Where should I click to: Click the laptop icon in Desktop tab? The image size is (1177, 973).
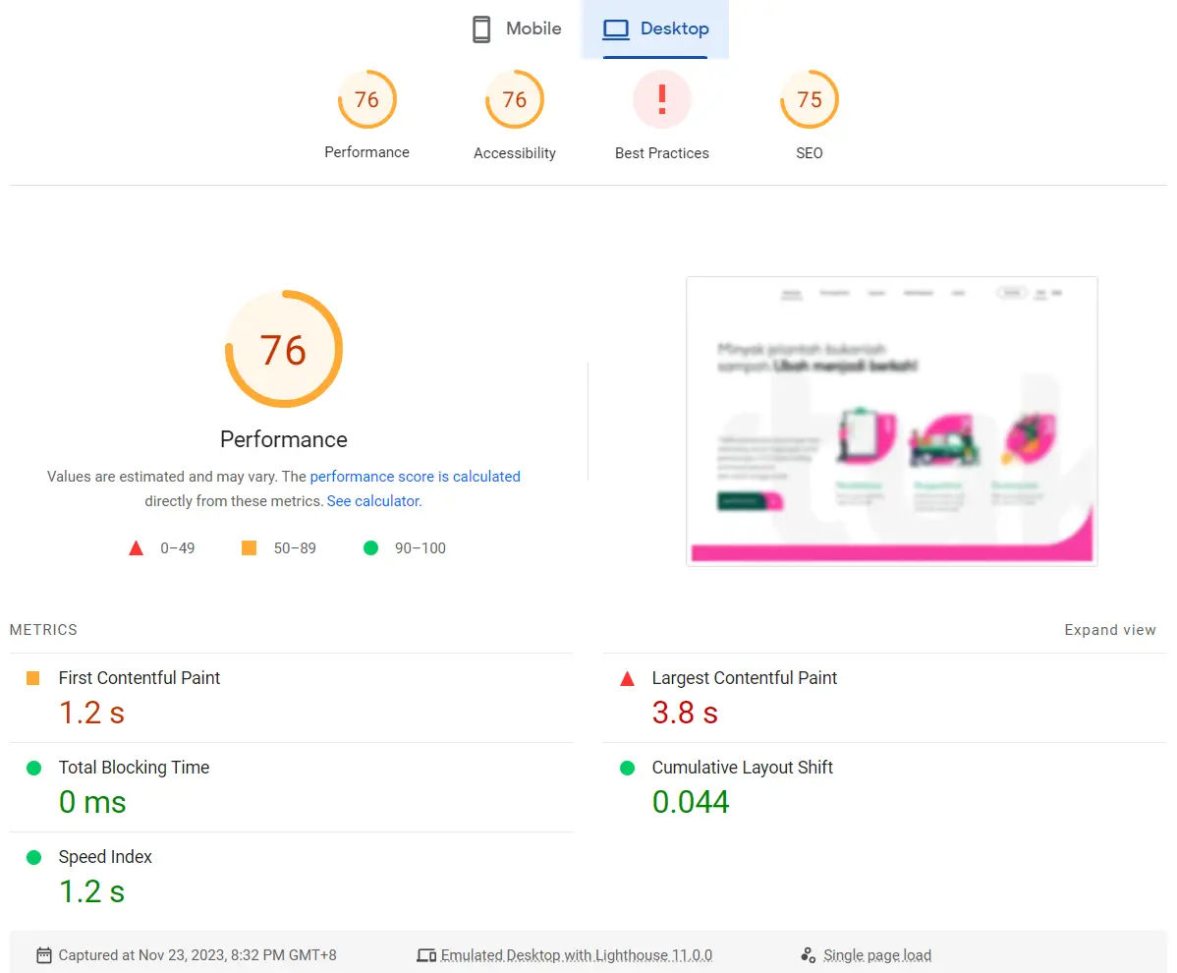tap(616, 29)
